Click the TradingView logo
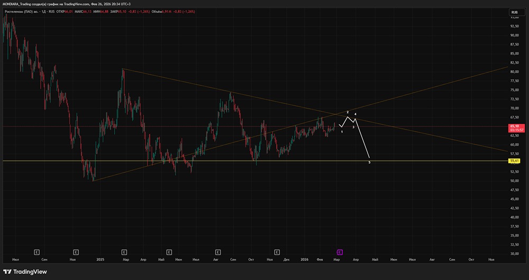This screenshot has height=280, width=529. tap(26, 272)
